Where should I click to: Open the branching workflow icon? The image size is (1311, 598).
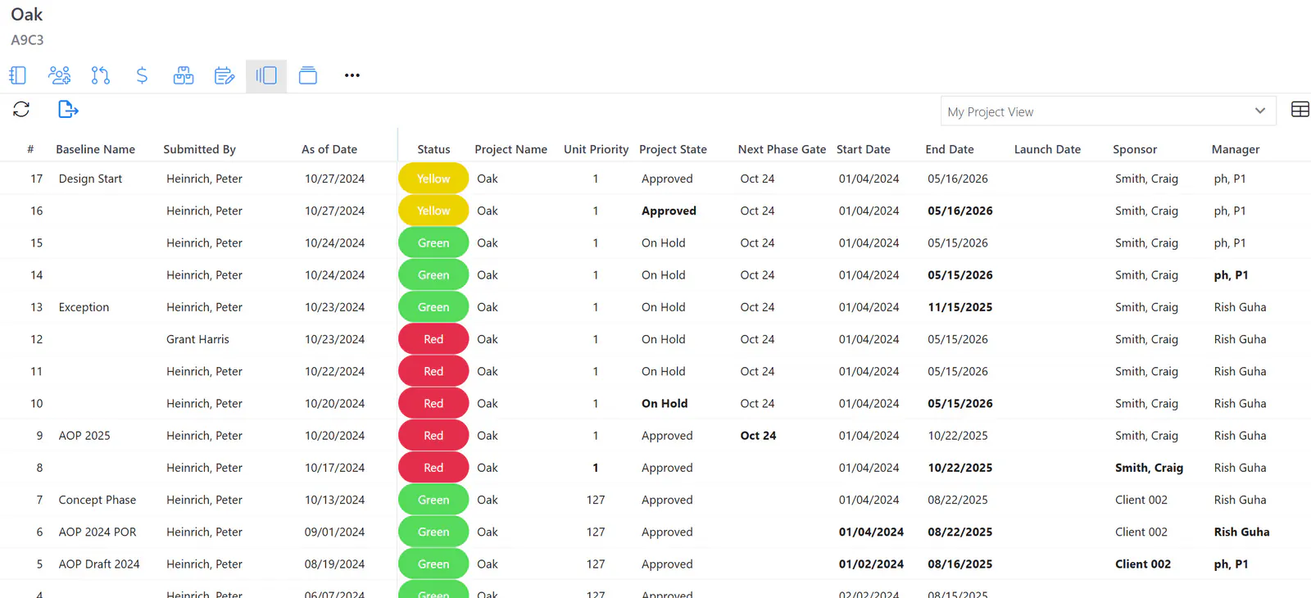click(101, 75)
